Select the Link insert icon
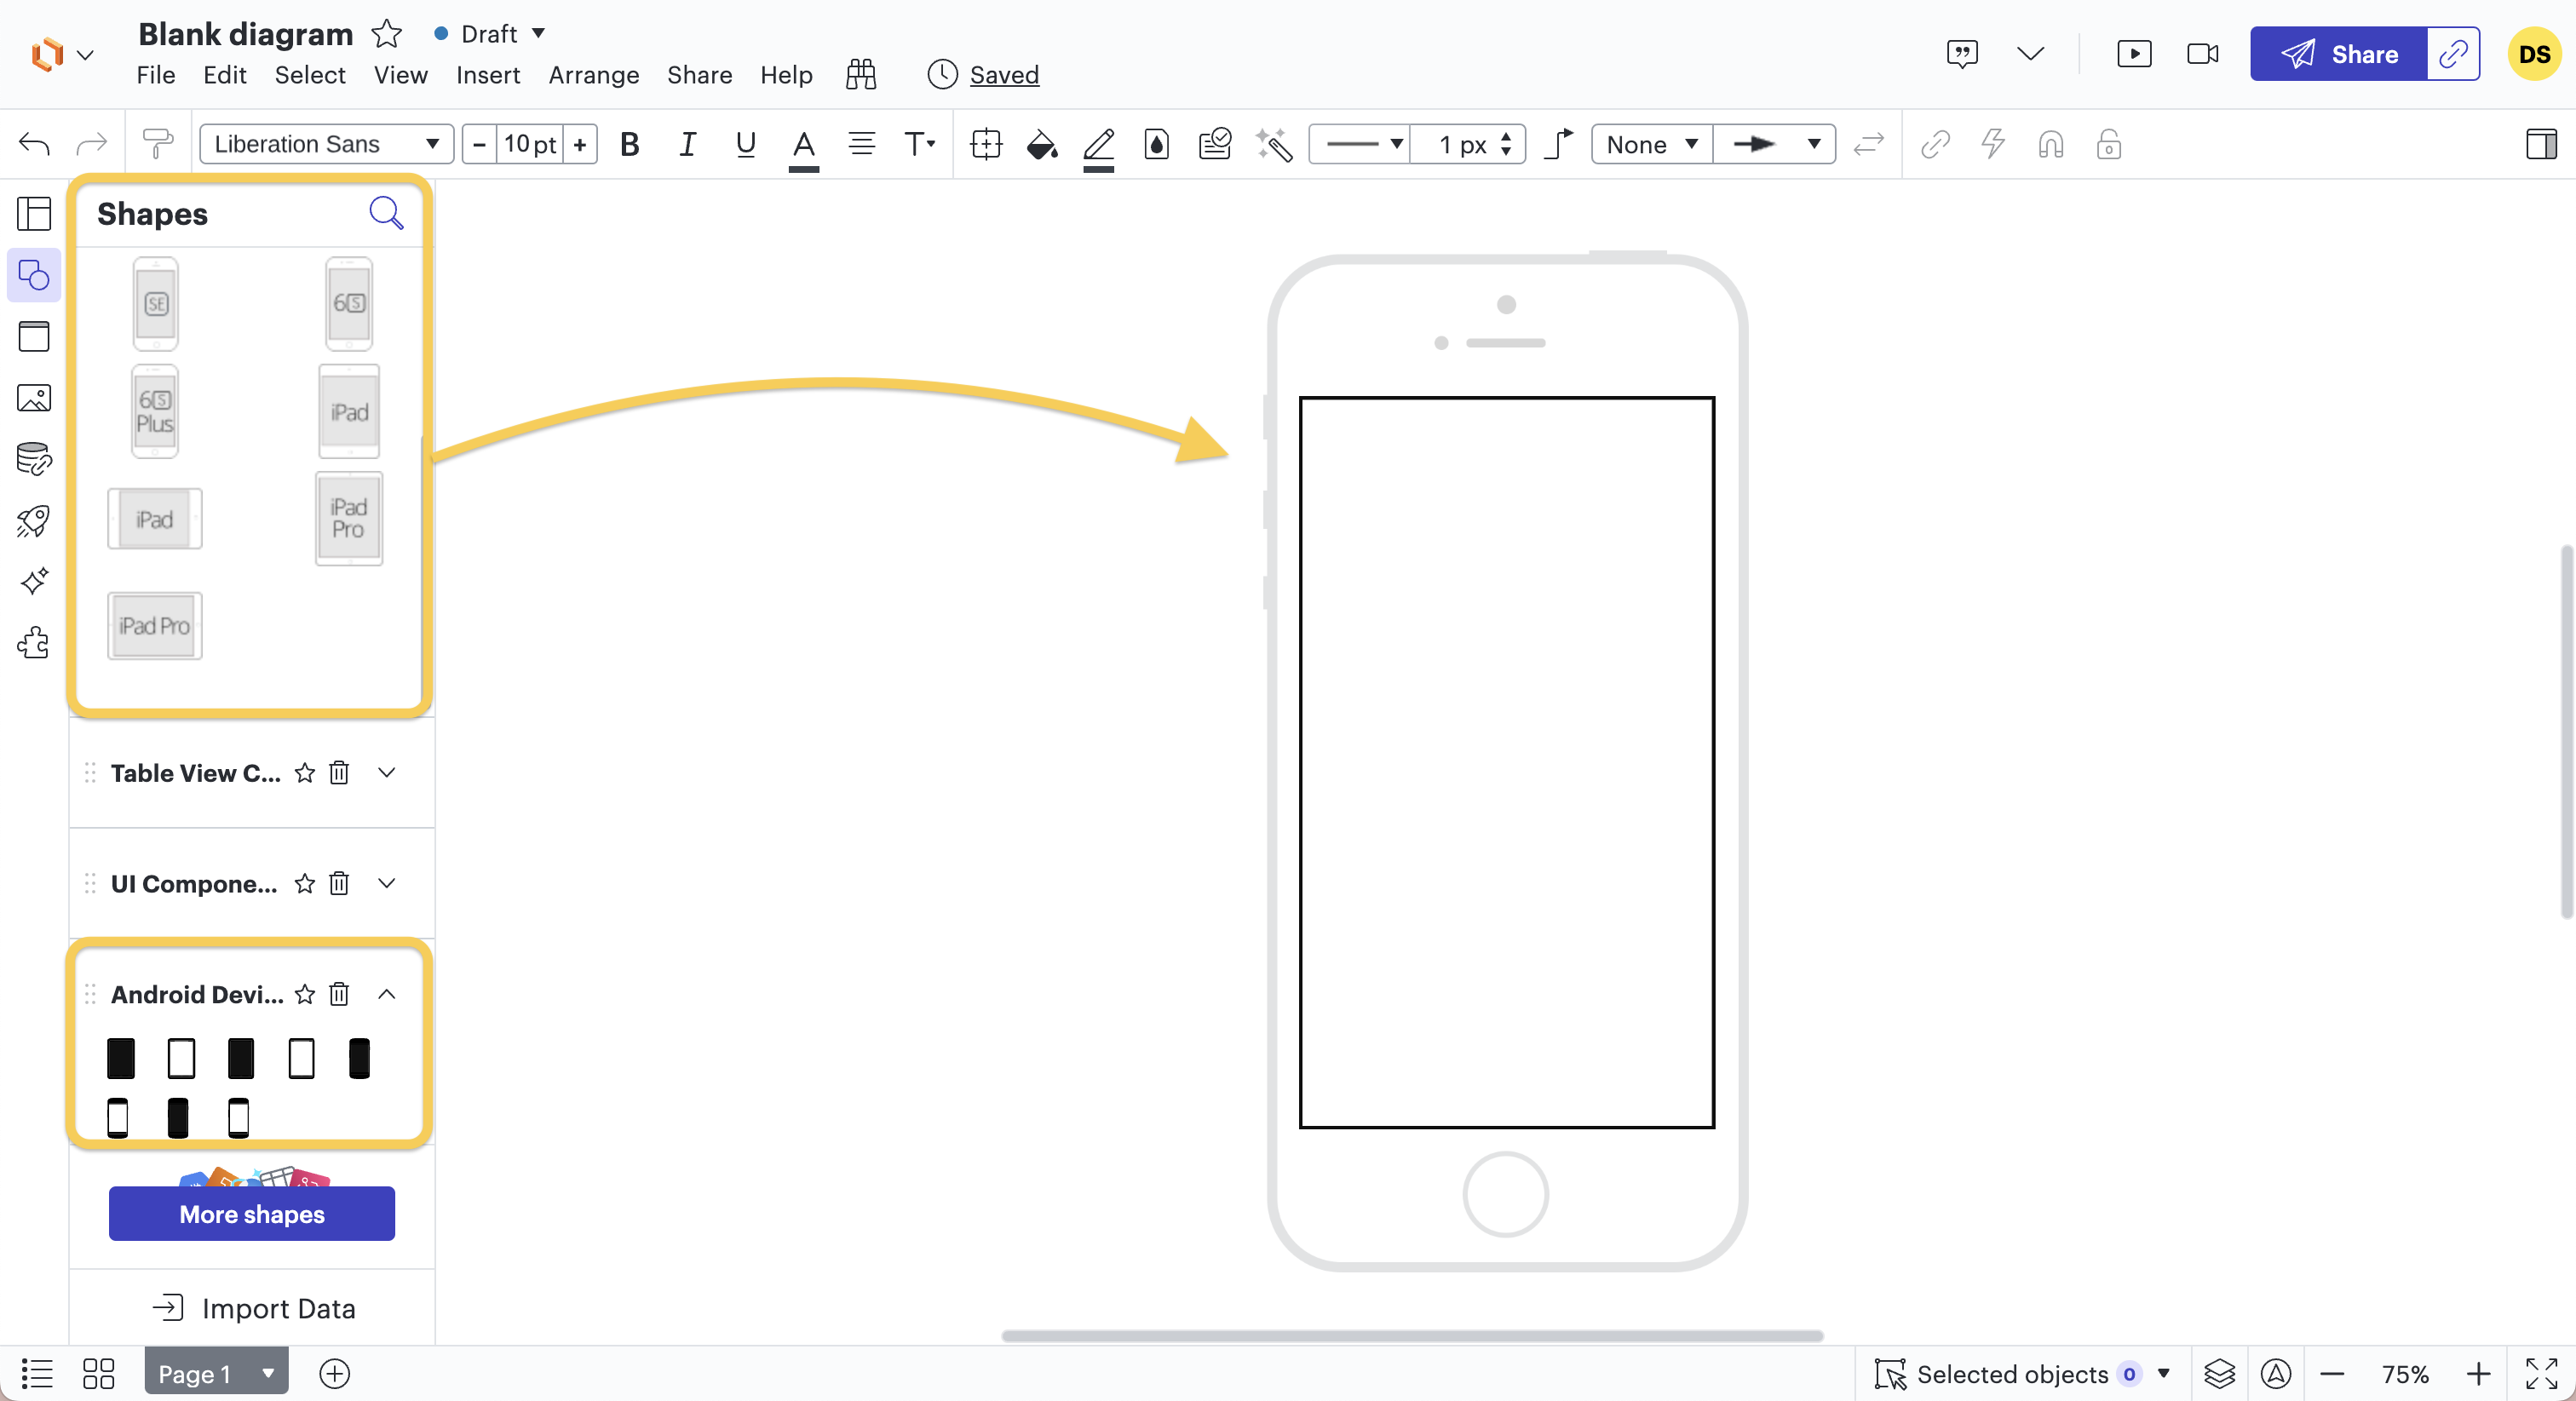The height and width of the screenshot is (1401, 2576). click(x=1936, y=143)
